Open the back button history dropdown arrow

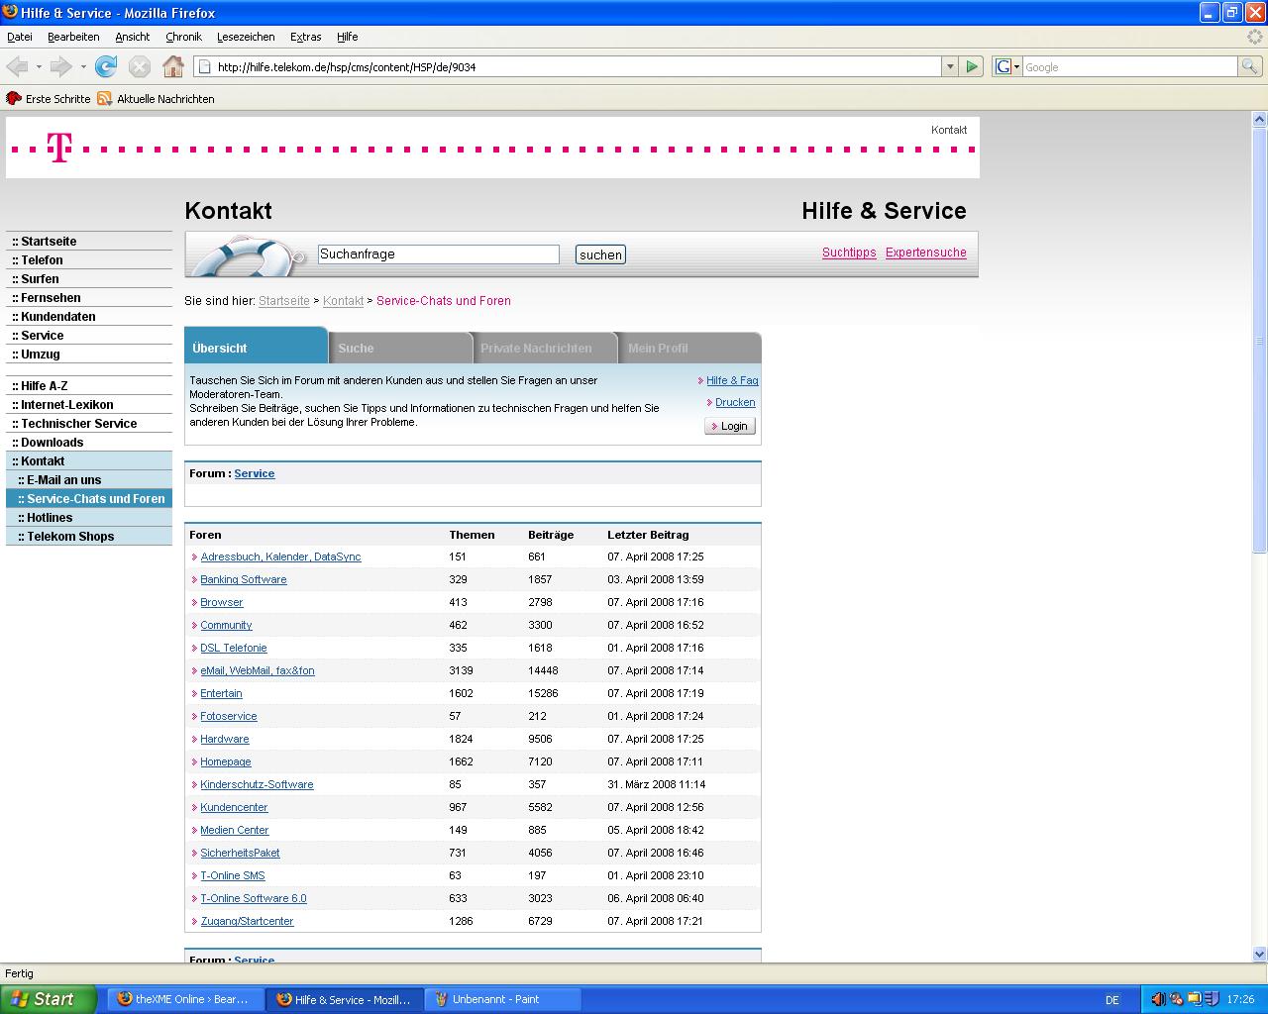click(x=39, y=66)
